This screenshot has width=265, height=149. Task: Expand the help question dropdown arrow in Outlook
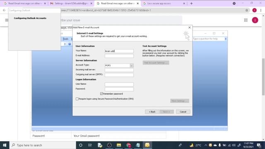coord(226,39)
